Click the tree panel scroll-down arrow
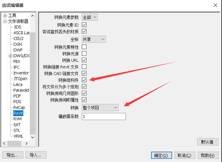 32,137
